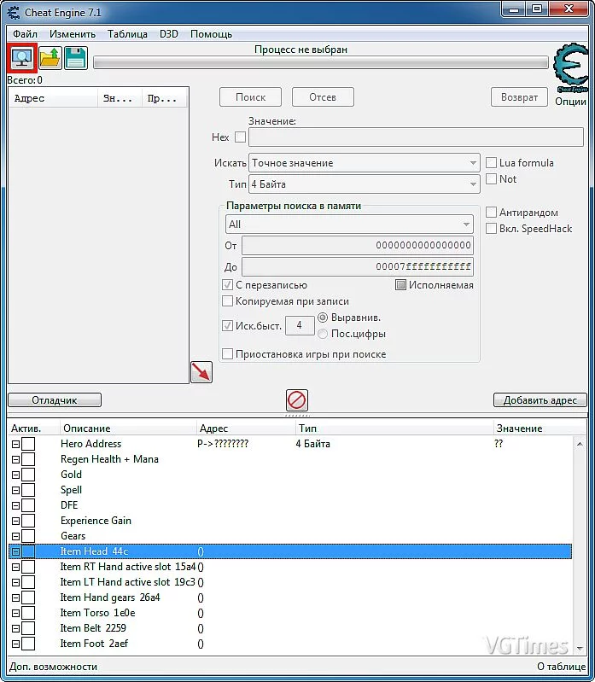
Task: Click the Значение input field
Action: pyautogui.click(x=416, y=137)
